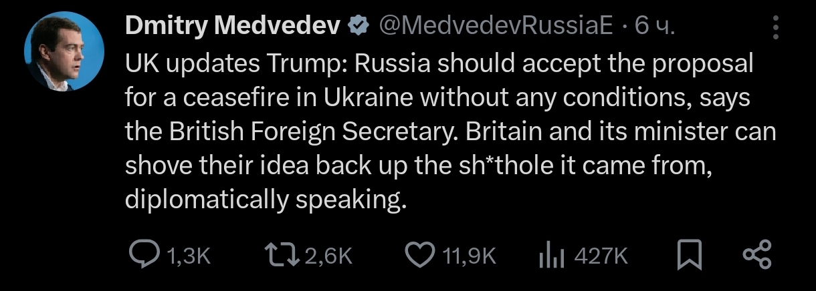Screen dimensions: 816x291
Task: Open the share icon
Action: coord(758,256)
